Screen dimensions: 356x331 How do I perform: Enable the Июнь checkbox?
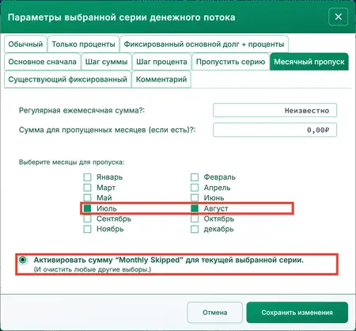pos(195,198)
